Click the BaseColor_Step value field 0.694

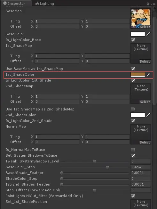tap(141, 167)
